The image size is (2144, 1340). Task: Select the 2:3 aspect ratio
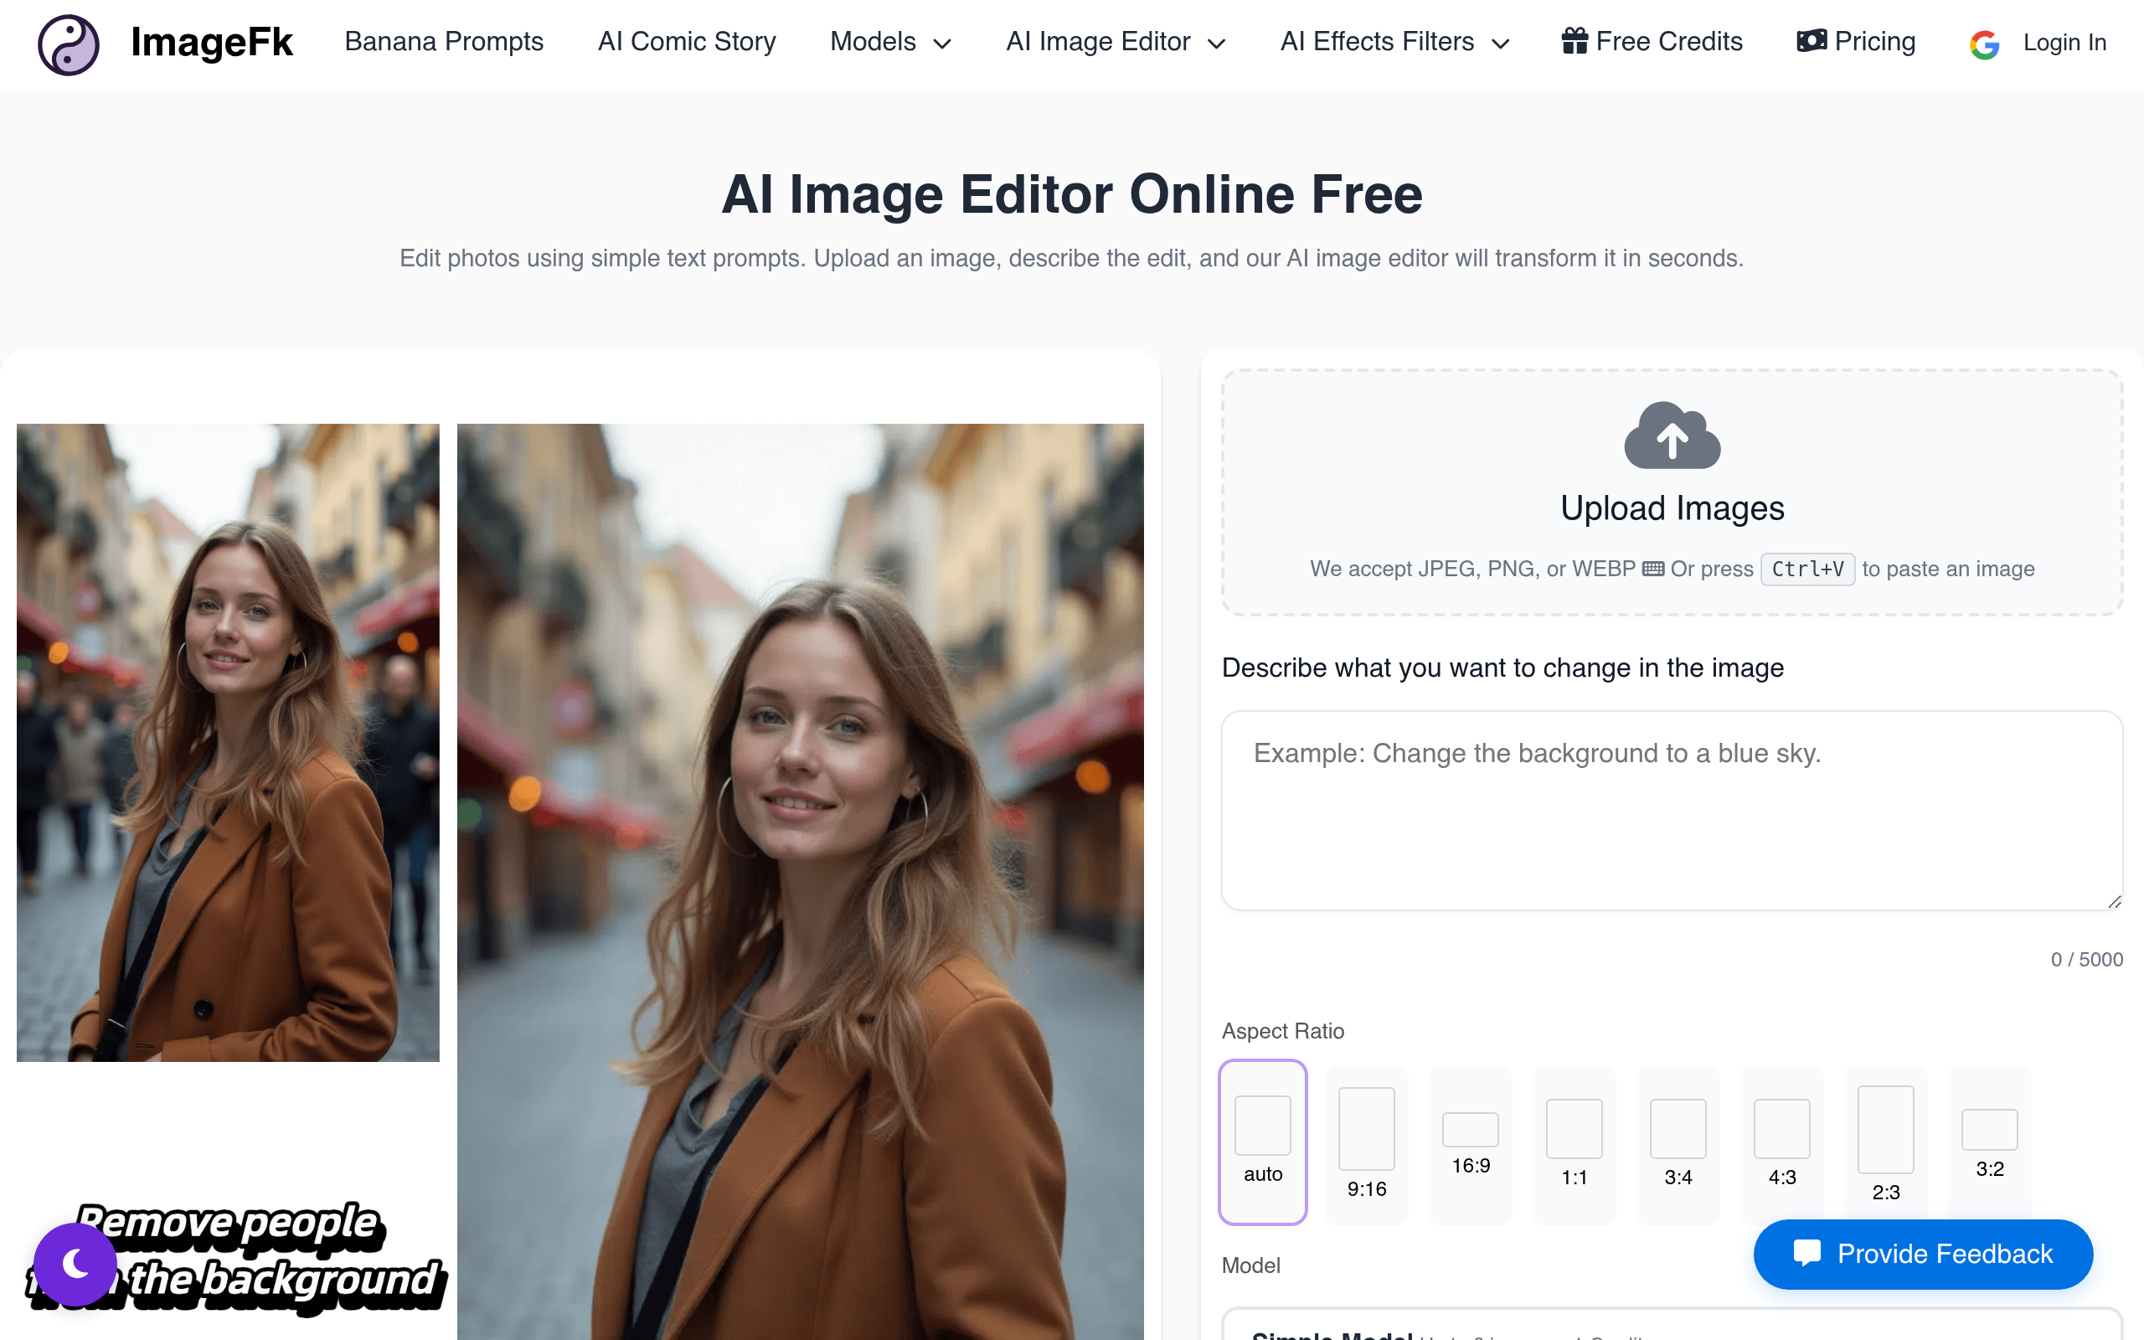[x=1885, y=1144]
